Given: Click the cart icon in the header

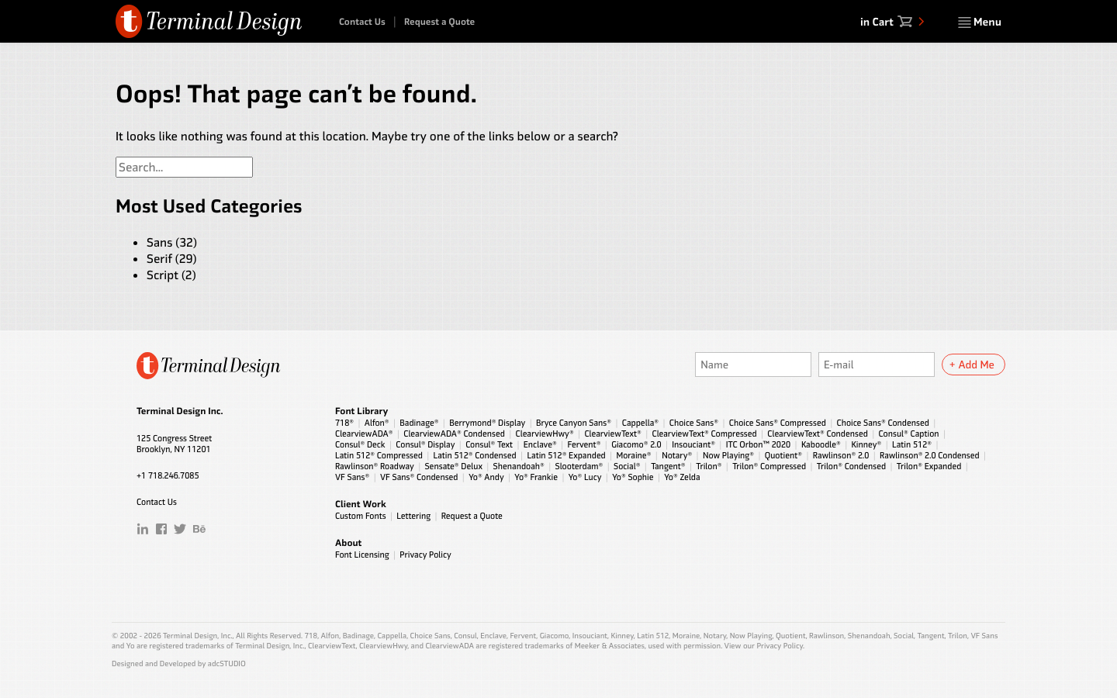Looking at the screenshot, I should tap(904, 22).
